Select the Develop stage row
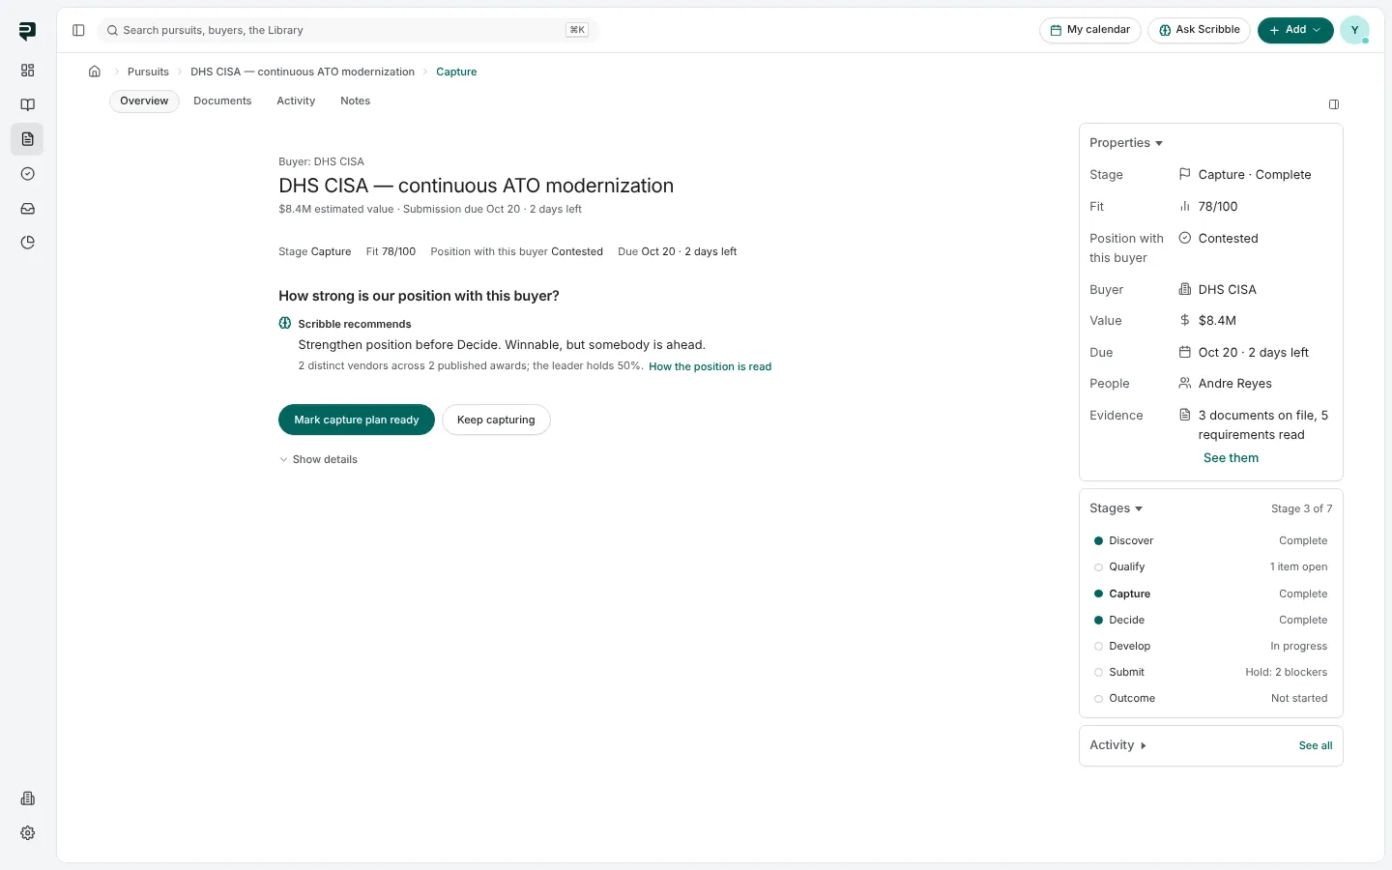The height and width of the screenshot is (870, 1392). (x=1211, y=647)
